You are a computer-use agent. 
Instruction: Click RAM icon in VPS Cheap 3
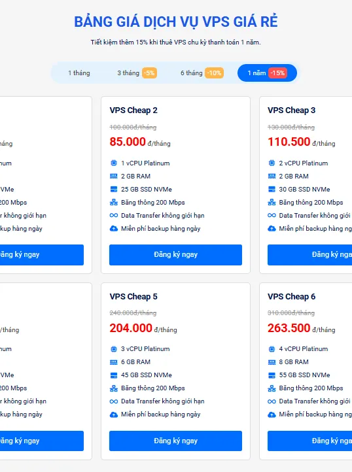pyautogui.click(x=272, y=176)
